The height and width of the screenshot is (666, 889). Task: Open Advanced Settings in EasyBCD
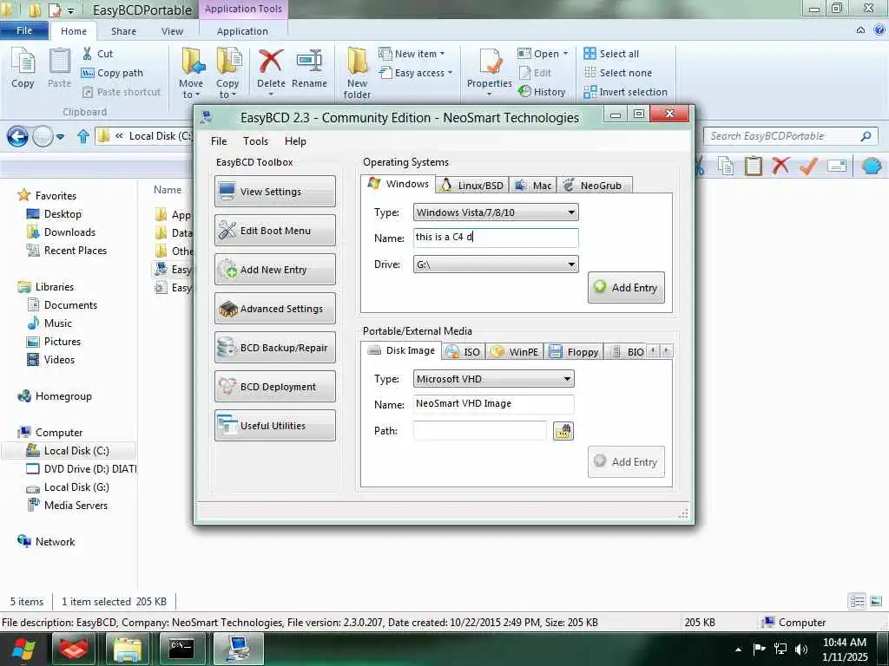pos(275,309)
